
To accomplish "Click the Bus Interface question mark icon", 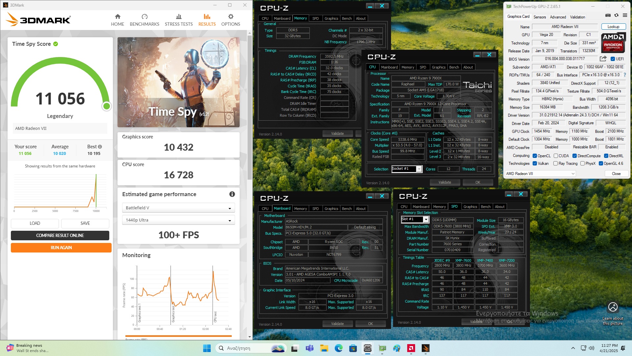I will pyautogui.click(x=625, y=75).
